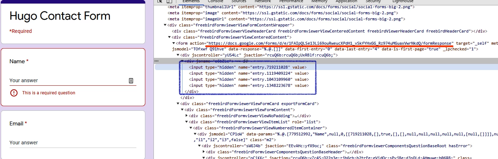Expand the freebirdFormviewerViewNoPadding div
The height and width of the screenshot is (159, 498).
point(187,116)
